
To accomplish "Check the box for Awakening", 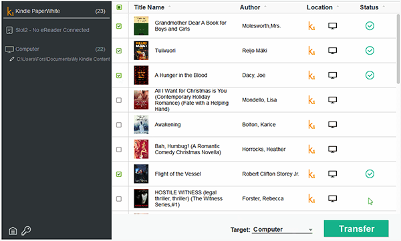I will point(119,125).
